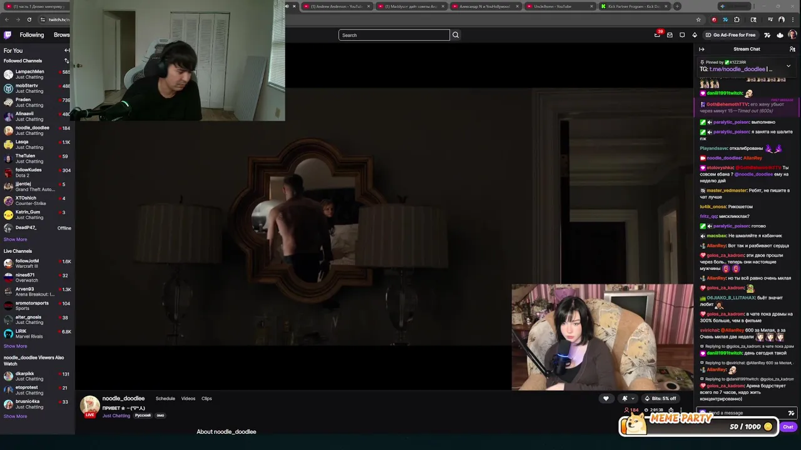Expand the pinned message chevron
This screenshot has width=801, height=450.
point(788,66)
